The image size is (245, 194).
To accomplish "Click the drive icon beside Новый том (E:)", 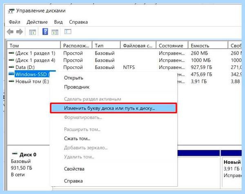I will pyautogui.click(x=11, y=81).
